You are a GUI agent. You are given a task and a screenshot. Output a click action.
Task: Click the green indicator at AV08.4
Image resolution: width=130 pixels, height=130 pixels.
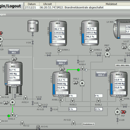point(78,70)
